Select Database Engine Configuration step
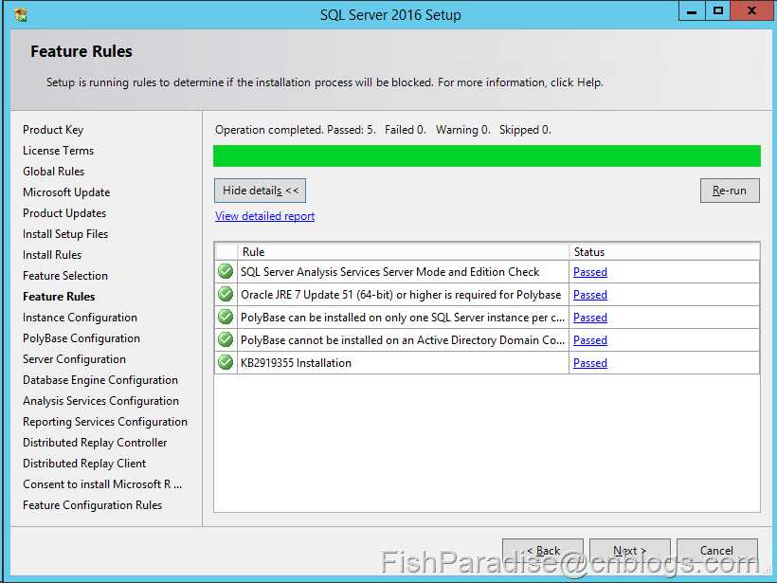Screen dimensions: 777x583 pos(100,380)
